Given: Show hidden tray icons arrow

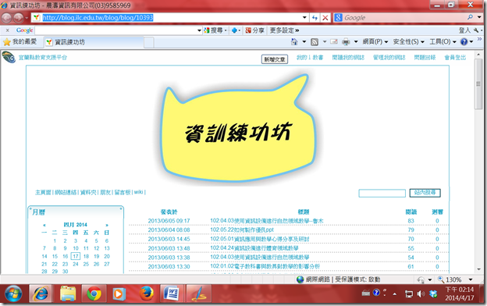Looking at the screenshot, I should click(x=395, y=294).
